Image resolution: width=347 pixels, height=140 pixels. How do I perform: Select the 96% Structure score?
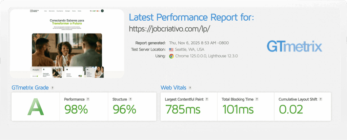point(124,109)
